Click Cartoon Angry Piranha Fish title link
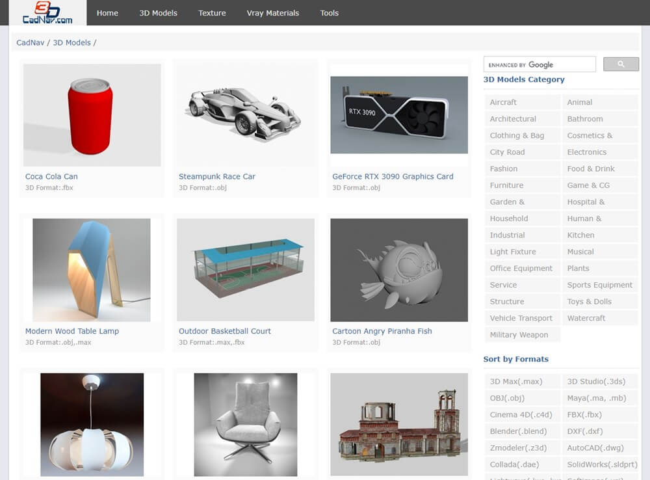The image size is (650, 480). (382, 331)
